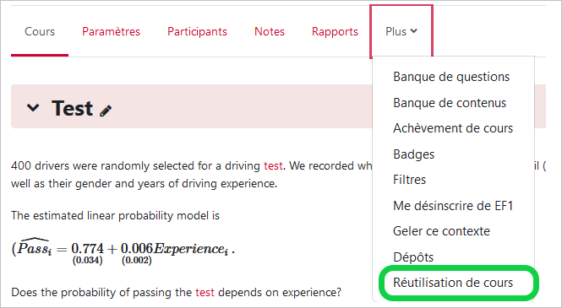Click the chevron arrow next to Plus
Viewport: 562px width, 308px height.
[x=413, y=31]
